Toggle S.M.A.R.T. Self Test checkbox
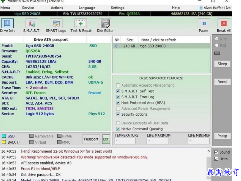The image size is (241, 181). point(118,91)
